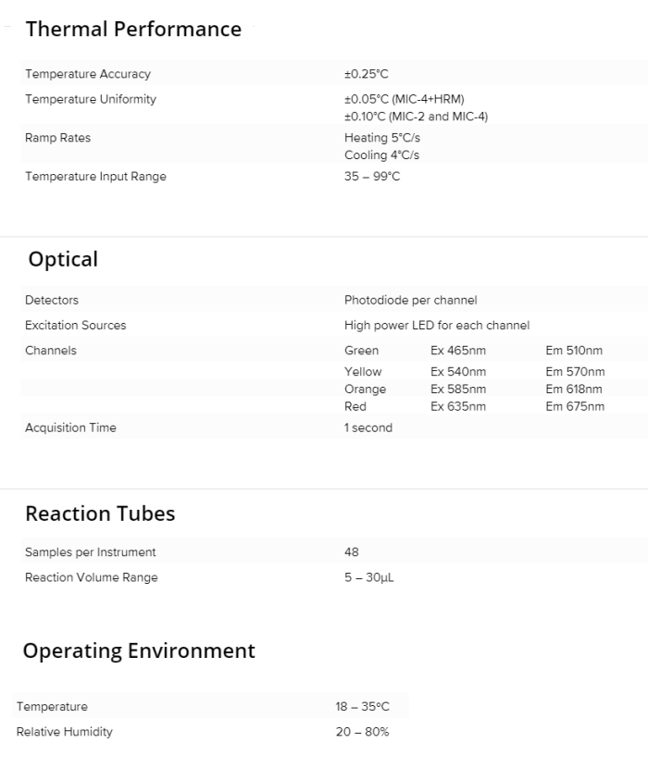Click the ±0.25°C accuracy value
The height and width of the screenshot is (780, 648).
pos(367,74)
